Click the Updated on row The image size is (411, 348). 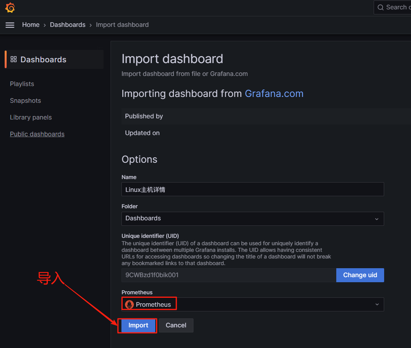point(266,133)
